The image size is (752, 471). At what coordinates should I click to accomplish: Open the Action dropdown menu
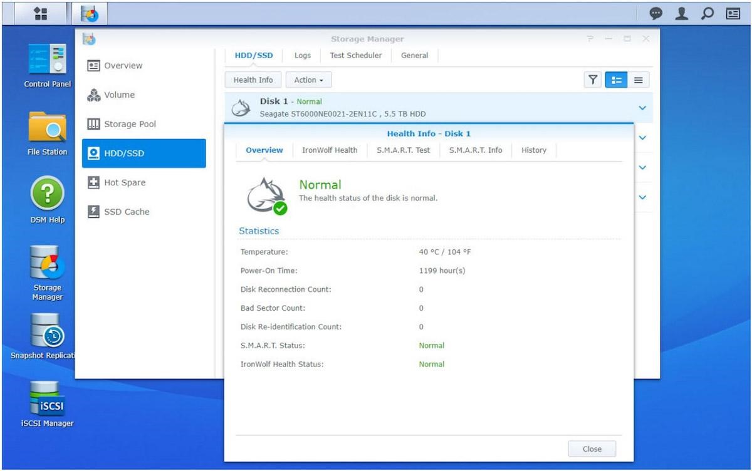308,80
